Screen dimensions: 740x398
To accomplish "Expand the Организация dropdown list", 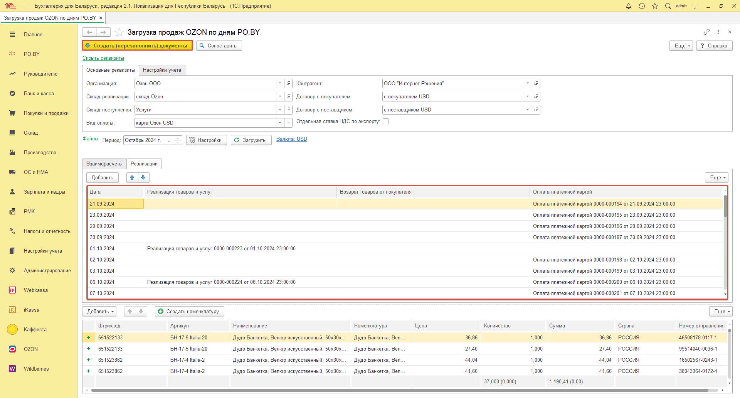I will 280,83.
